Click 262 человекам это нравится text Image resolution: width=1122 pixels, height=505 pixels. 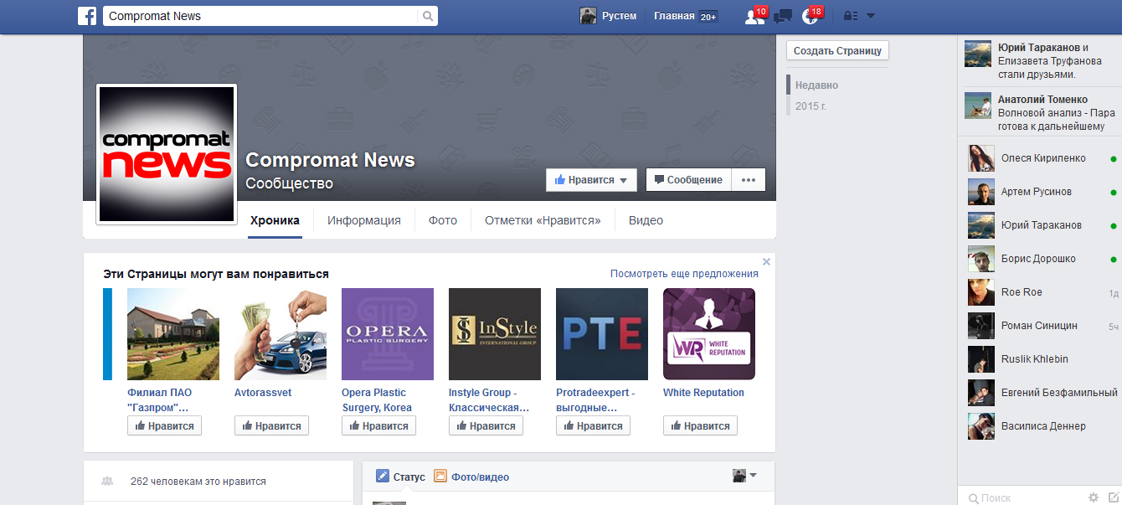pos(198,482)
